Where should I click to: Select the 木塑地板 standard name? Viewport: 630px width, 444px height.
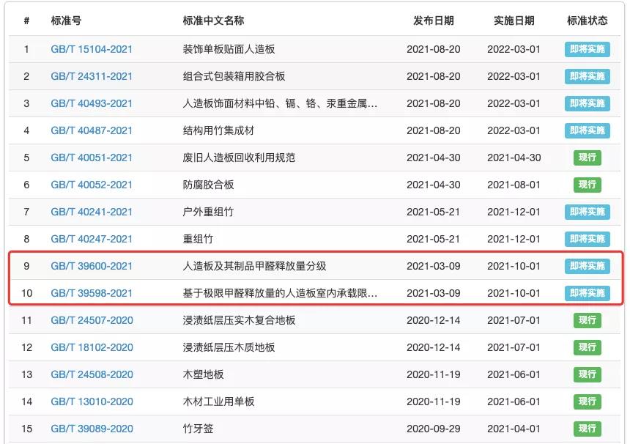(203, 374)
